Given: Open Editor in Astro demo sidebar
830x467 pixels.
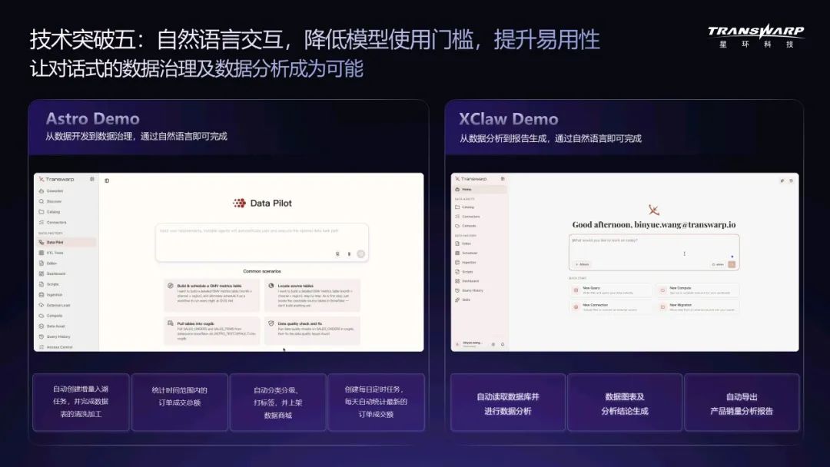Looking at the screenshot, I should (48, 263).
